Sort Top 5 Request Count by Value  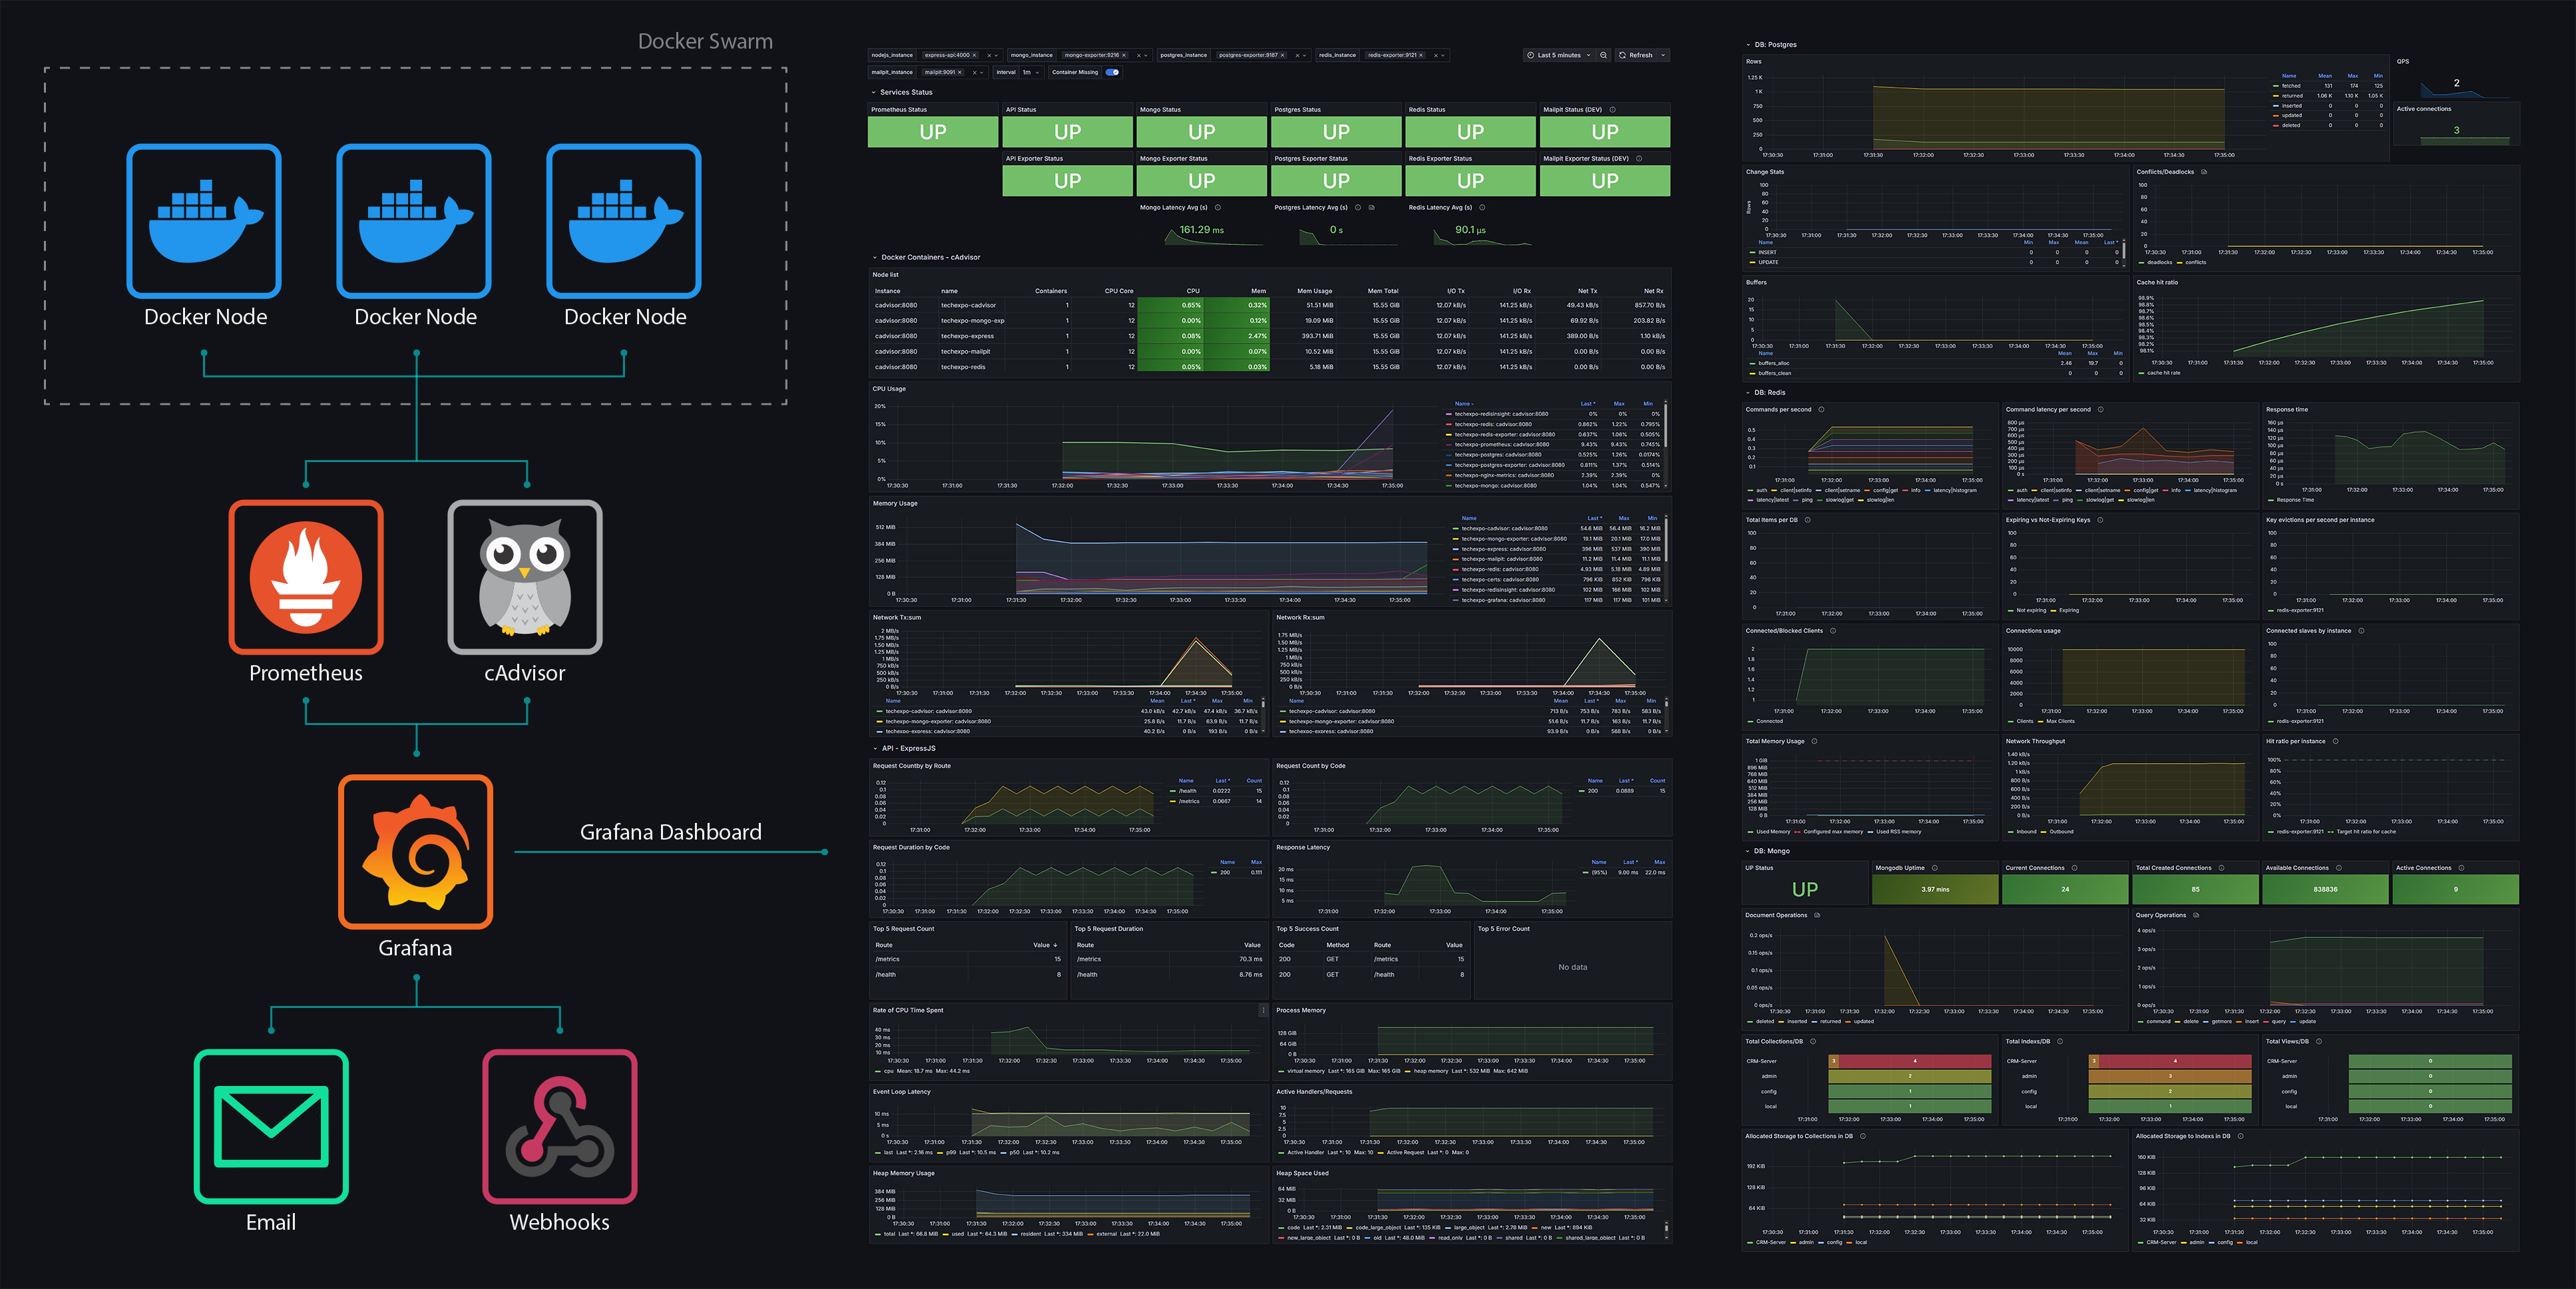pos(1045,945)
